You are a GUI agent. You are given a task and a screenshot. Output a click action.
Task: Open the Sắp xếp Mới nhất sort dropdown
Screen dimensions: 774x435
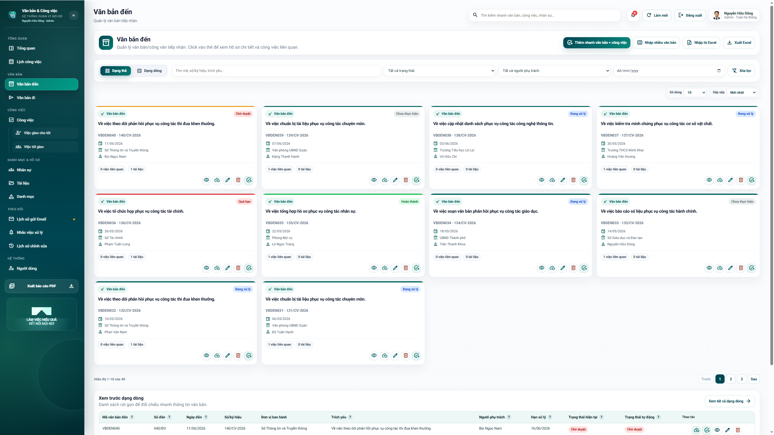[x=742, y=92]
